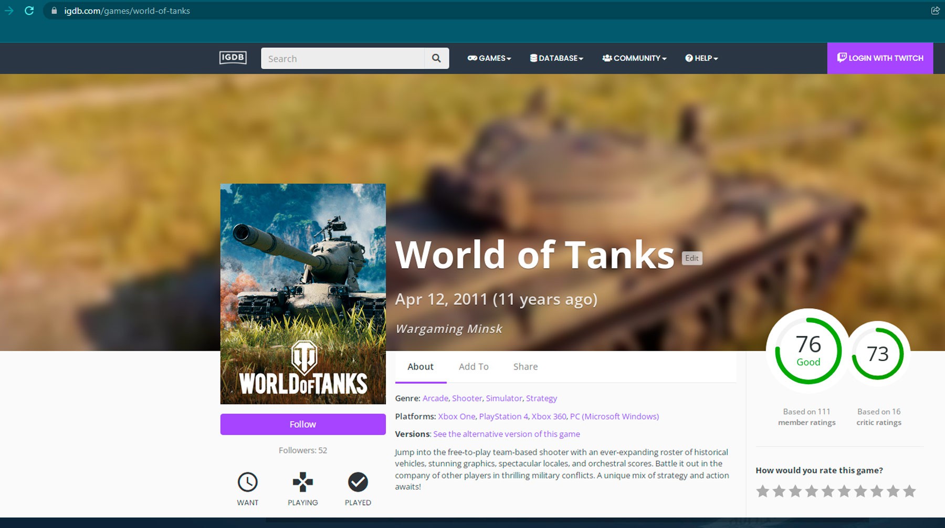The height and width of the screenshot is (528, 945).
Task: Click the 73 critic rating circle
Action: click(x=878, y=353)
